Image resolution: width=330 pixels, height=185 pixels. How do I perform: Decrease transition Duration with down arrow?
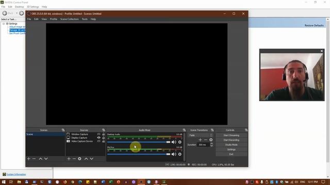point(211,145)
